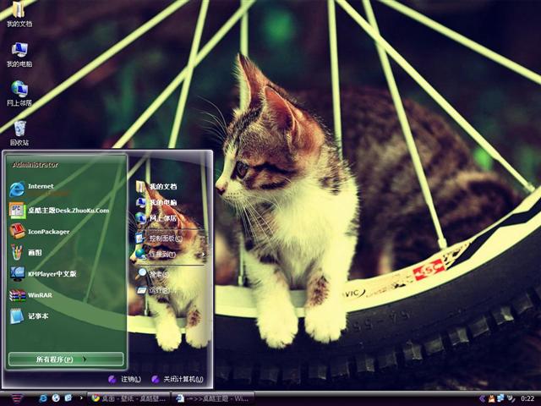The image size is (541, 406).
Task: Open 记事本 (Notepad) from the Start menu
Action: click(x=29, y=315)
